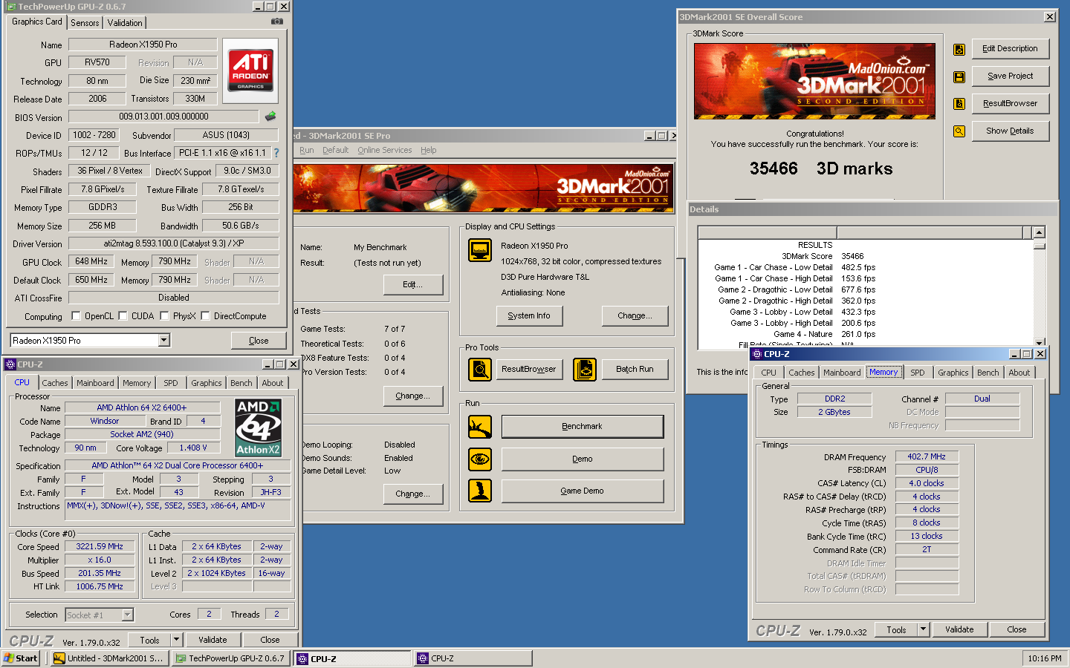1070x668 pixels.
Task: Click the Benchmark button
Action: [x=583, y=427]
